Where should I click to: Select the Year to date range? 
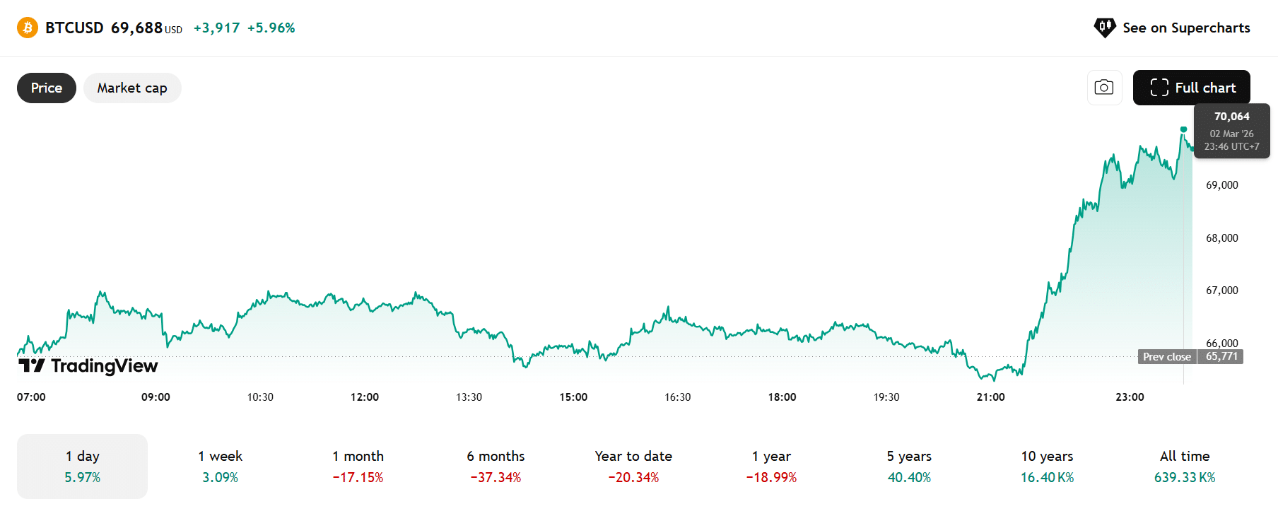point(633,467)
